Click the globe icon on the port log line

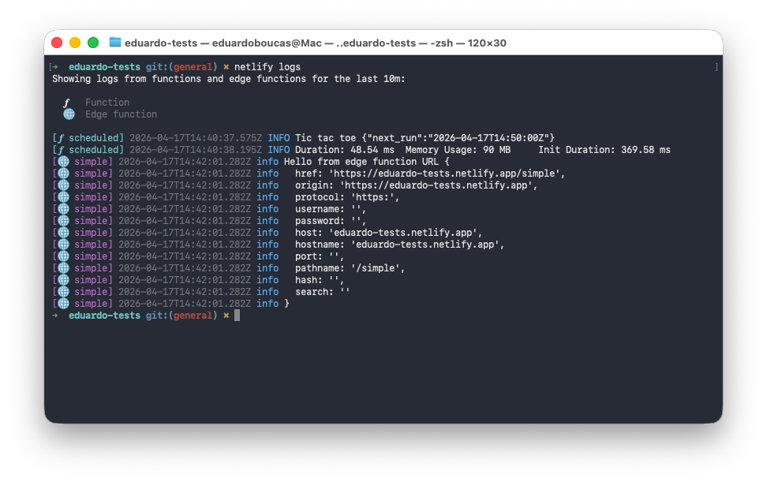pos(64,256)
